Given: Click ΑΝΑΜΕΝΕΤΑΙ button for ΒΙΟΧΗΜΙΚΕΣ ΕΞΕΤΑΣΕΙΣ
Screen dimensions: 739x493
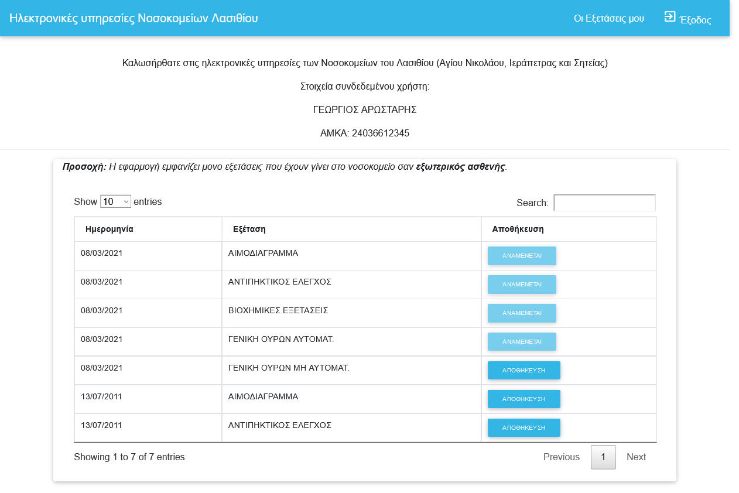Looking at the screenshot, I should [522, 313].
